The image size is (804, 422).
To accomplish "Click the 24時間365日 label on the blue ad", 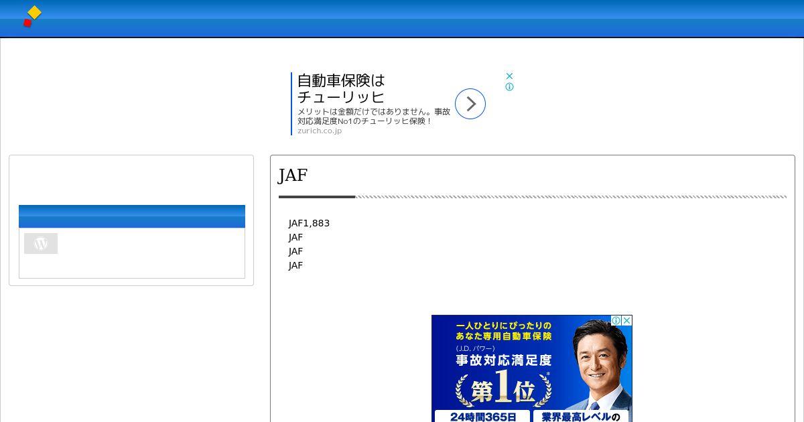I will [482, 417].
